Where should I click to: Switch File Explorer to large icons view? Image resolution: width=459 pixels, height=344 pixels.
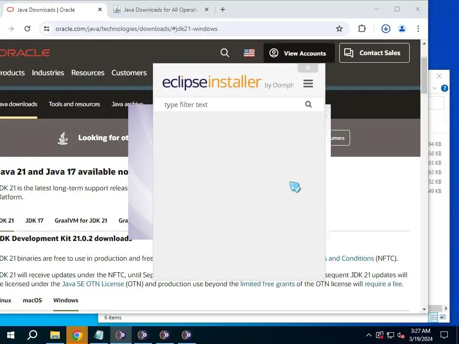[x=443, y=318]
